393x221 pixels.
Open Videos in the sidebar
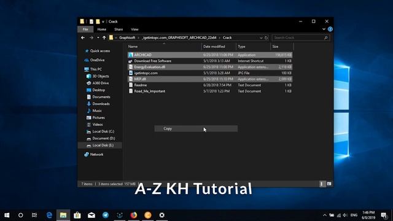point(97,125)
